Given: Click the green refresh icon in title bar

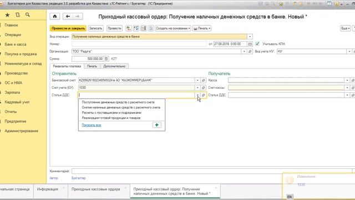Looking at the screenshot, I should click(x=281, y=4).
